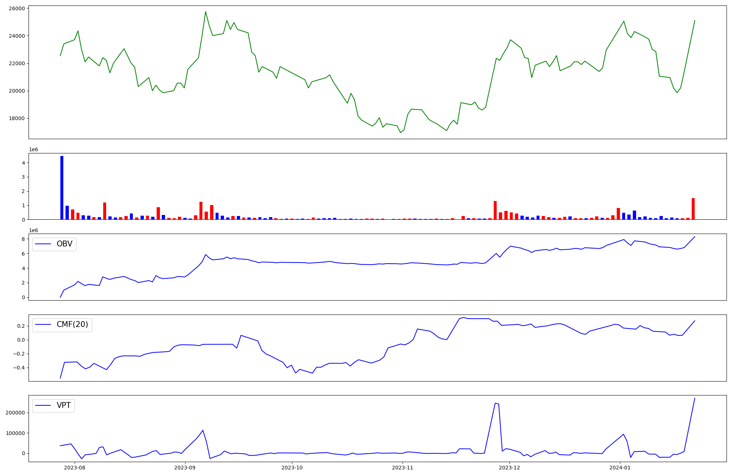Select the 2024-01 date tick label
732x476 pixels.
[x=620, y=468]
